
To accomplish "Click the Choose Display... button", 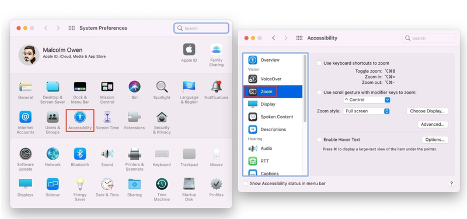I will pos(427,111).
